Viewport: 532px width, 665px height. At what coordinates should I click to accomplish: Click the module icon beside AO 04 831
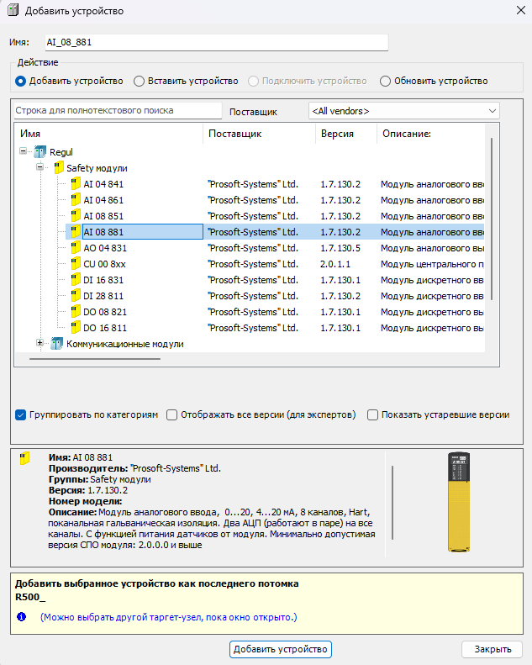pos(75,248)
